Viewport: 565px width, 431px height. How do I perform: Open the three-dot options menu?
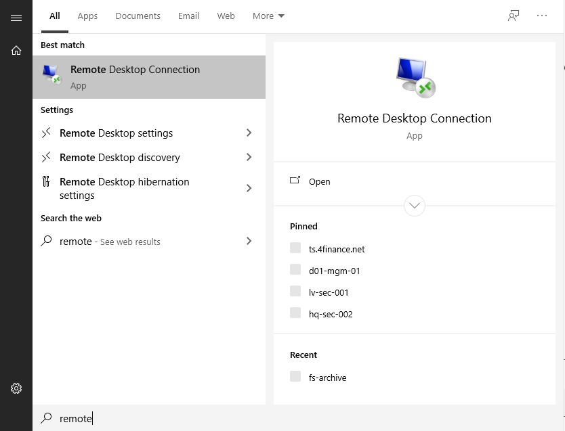pos(541,16)
